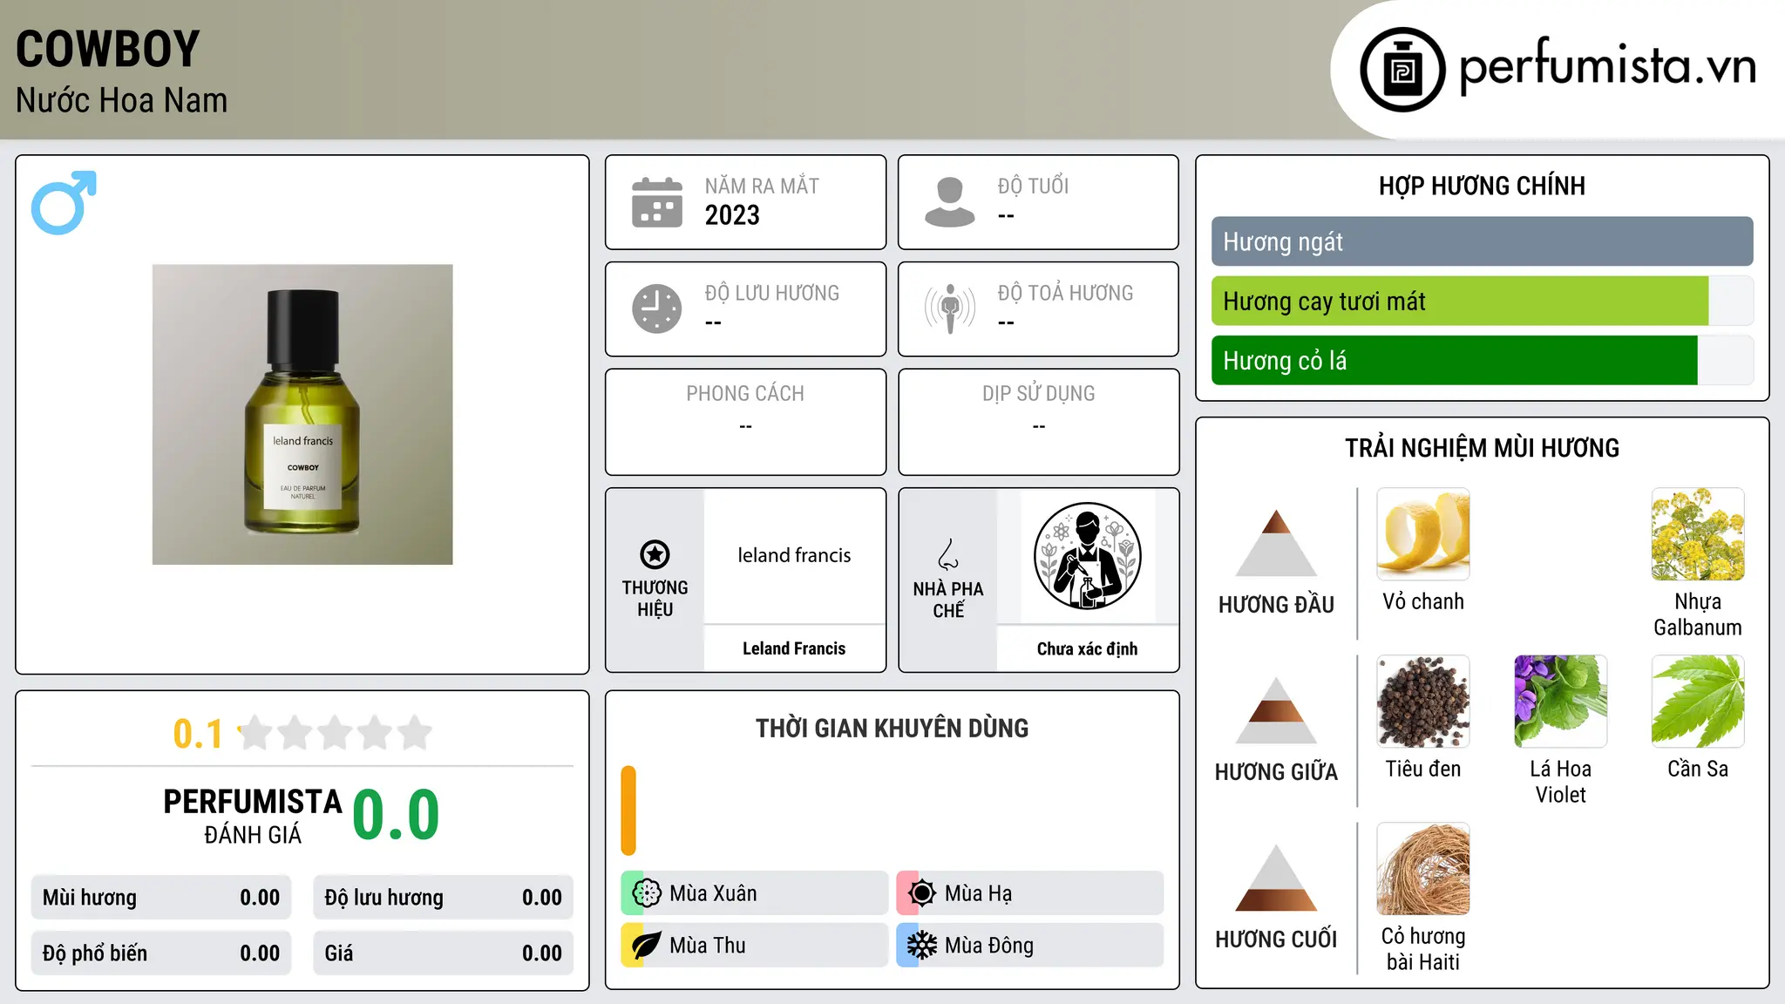
Task: Select the Tiêu đen black pepper image
Action: click(1423, 702)
